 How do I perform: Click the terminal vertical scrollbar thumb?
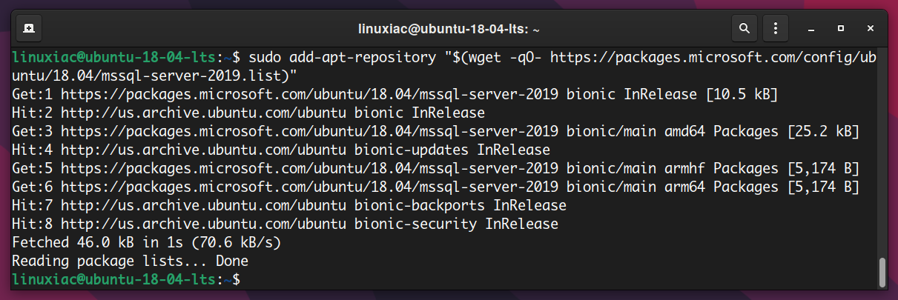pos(882,272)
